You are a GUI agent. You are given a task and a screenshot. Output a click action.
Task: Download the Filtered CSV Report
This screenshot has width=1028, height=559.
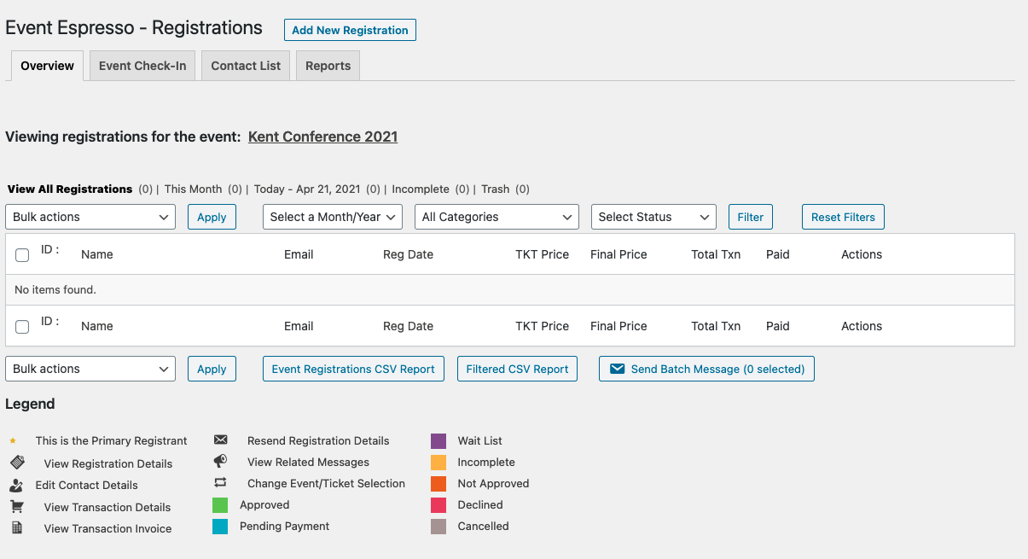517,369
